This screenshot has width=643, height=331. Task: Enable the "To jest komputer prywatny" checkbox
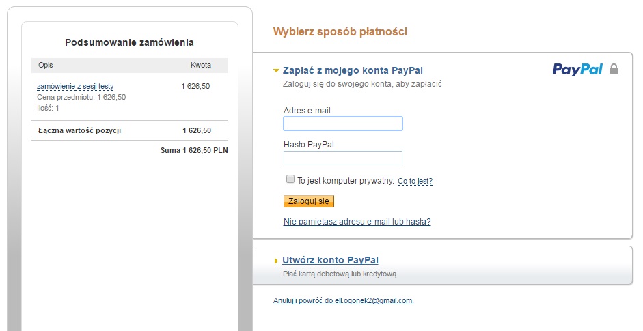click(290, 179)
